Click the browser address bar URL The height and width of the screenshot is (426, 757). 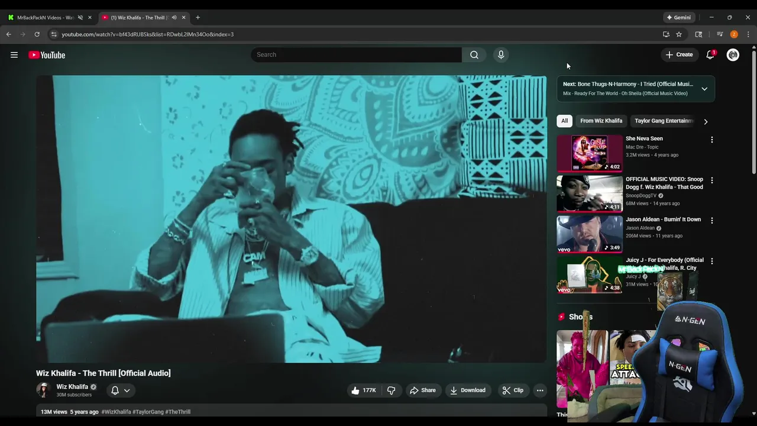click(147, 34)
